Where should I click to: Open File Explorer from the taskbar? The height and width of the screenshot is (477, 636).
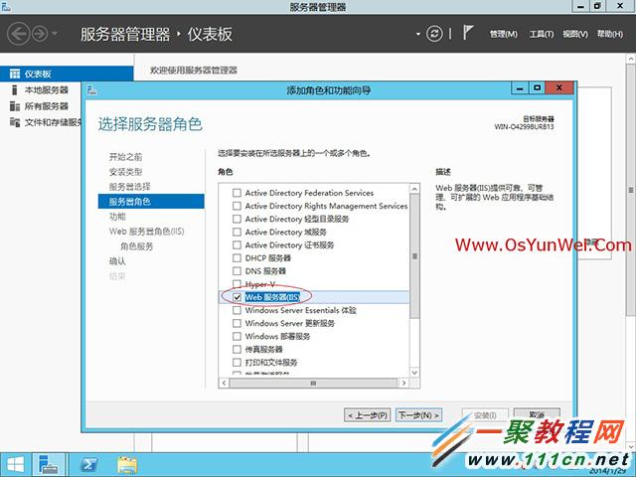pos(127,464)
